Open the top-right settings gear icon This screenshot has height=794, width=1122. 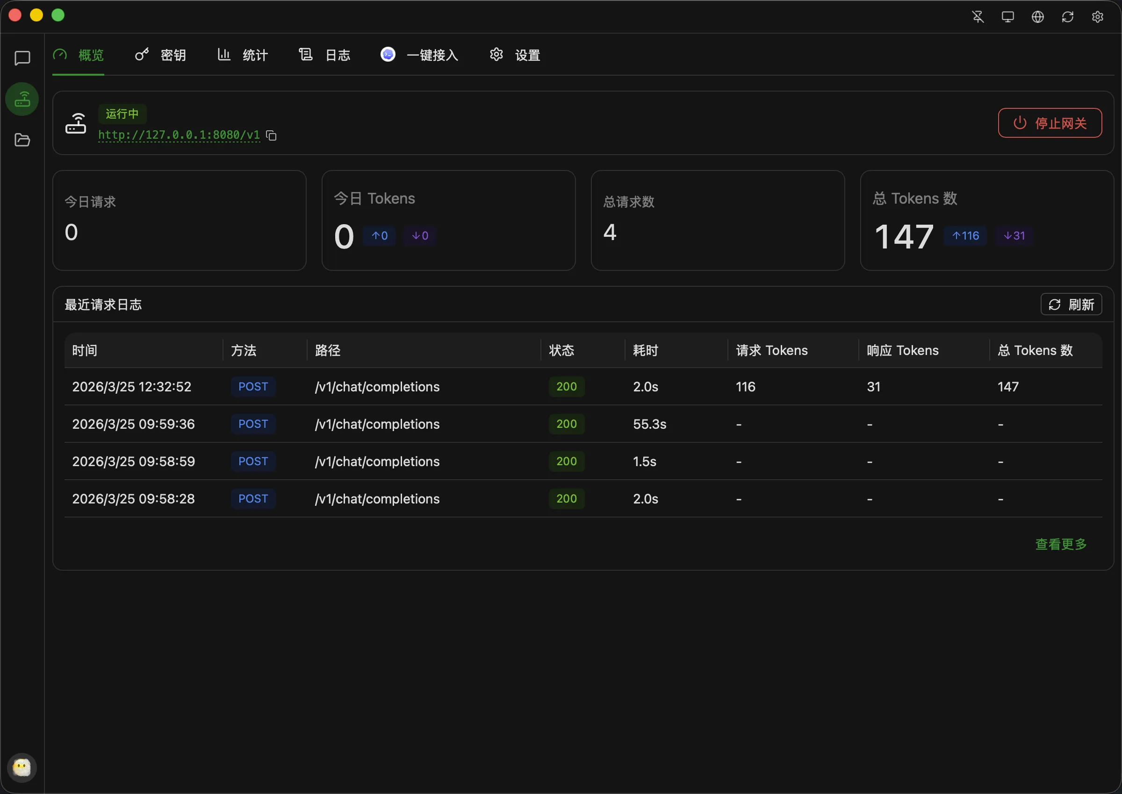coord(1097,17)
